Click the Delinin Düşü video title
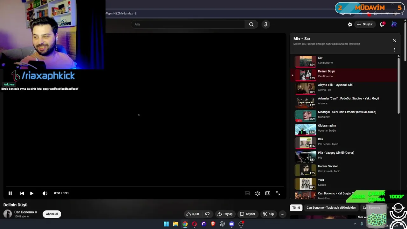Image resolution: width=407 pixels, height=229 pixels. [x=16, y=205]
